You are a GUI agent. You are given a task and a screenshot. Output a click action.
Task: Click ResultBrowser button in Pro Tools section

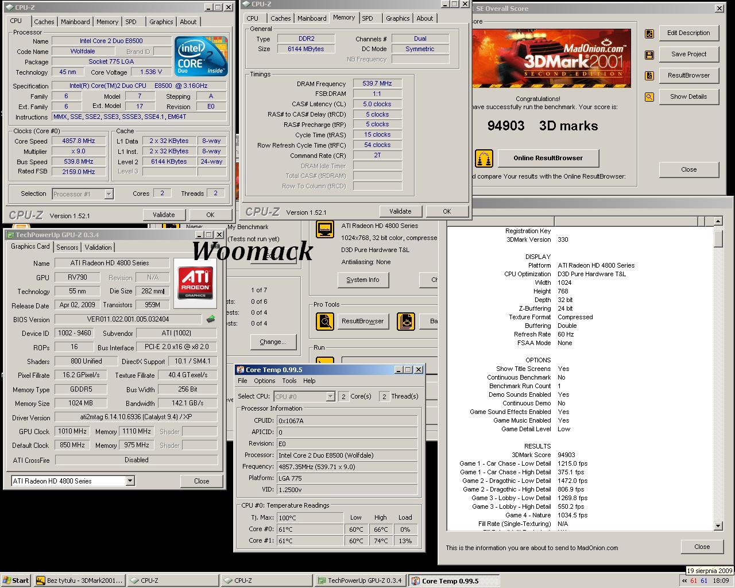(x=362, y=321)
